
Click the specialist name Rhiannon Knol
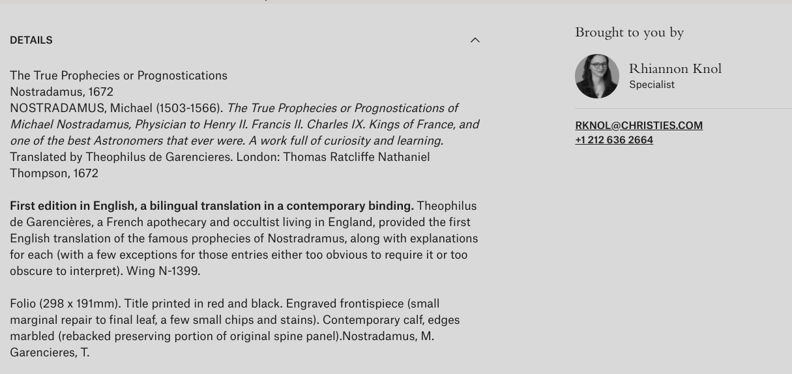(x=675, y=68)
